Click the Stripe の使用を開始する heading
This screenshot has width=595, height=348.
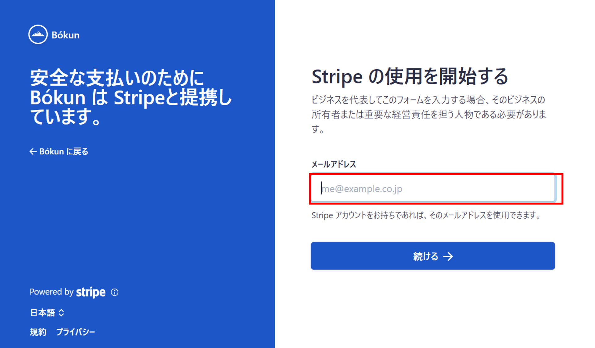(x=410, y=76)
